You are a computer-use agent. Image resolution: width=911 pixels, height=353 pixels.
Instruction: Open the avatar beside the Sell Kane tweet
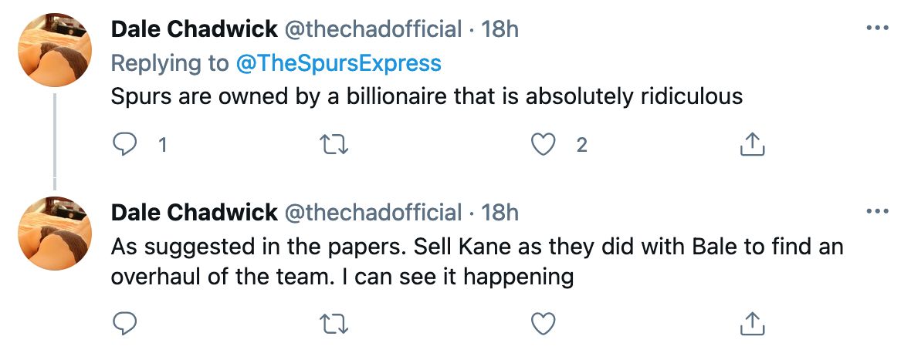54,233
